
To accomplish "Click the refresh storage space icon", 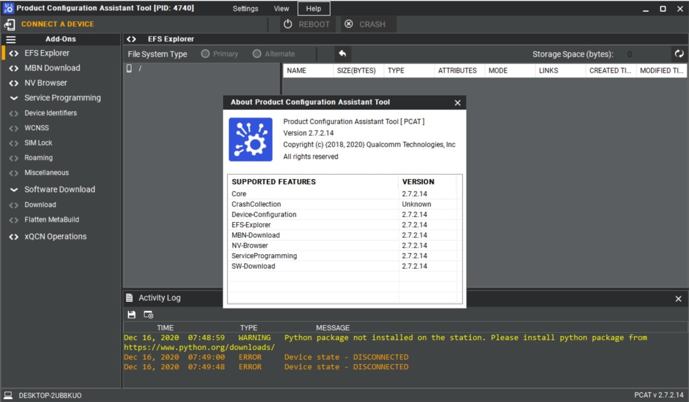I will 679,54.
